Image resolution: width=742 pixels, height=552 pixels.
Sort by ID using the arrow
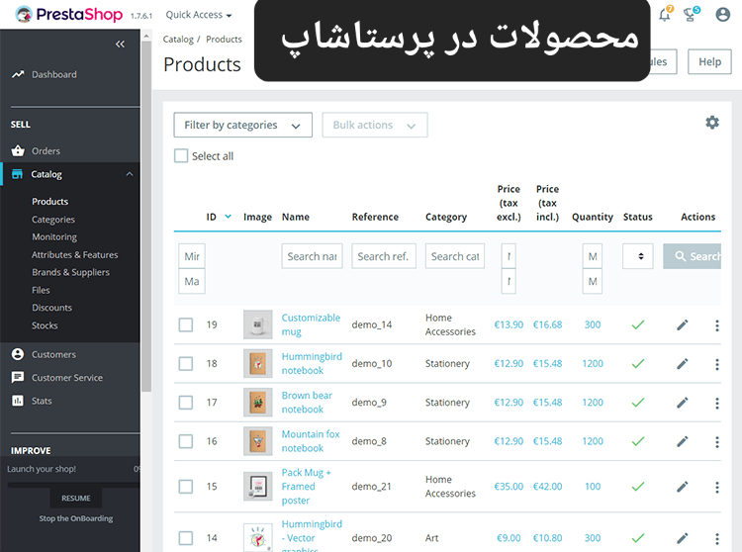coord(229,217)
